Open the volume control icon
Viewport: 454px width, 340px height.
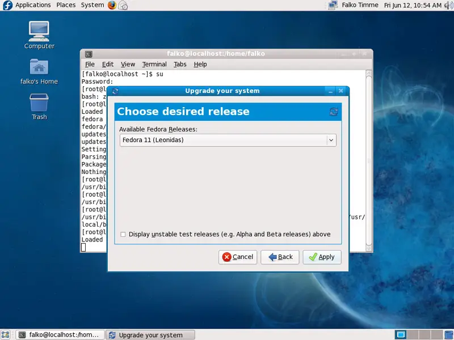(x=448, y=5)
